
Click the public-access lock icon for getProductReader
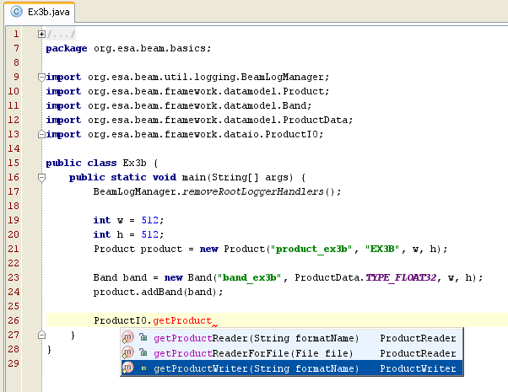(x=143, y=337)
